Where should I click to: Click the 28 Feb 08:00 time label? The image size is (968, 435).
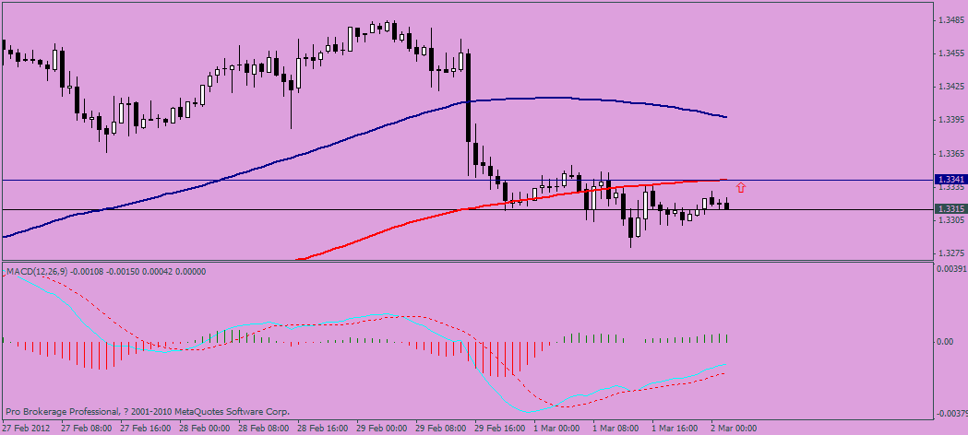[264, 428]
